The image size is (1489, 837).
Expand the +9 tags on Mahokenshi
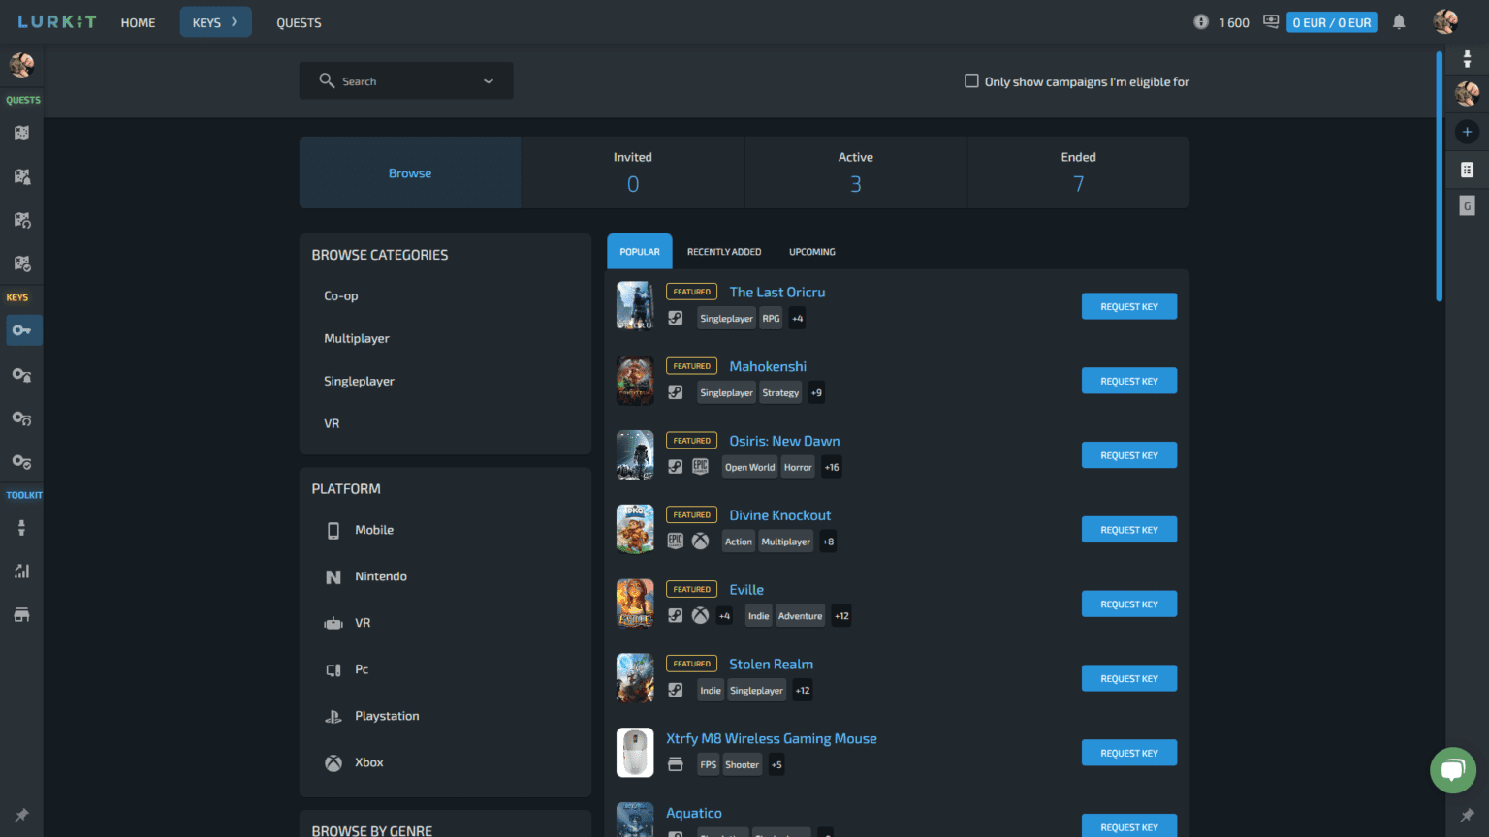pos(816,393)
